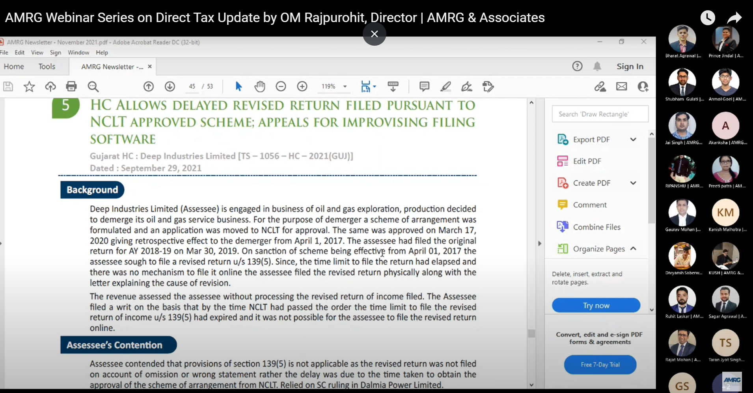The height and width of the screenshot is (393, 753).
Task: Collapse the Organize Pages chevron
Action: [633, 248]
